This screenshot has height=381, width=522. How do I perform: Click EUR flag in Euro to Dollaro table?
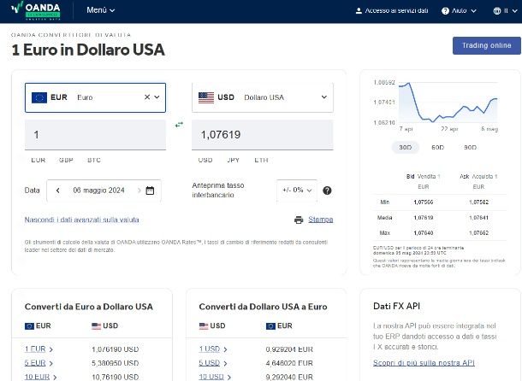point(29,326)
